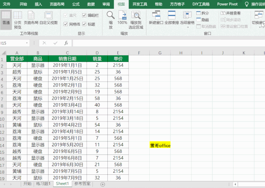Click the lightbulb 操作说明 search icon
Screen dimensions: 265x188
point(247,4)
